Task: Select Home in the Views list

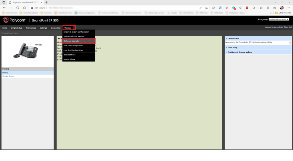Action: pos(27,73)
